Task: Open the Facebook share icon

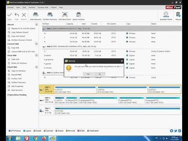Action: point(172,131)
